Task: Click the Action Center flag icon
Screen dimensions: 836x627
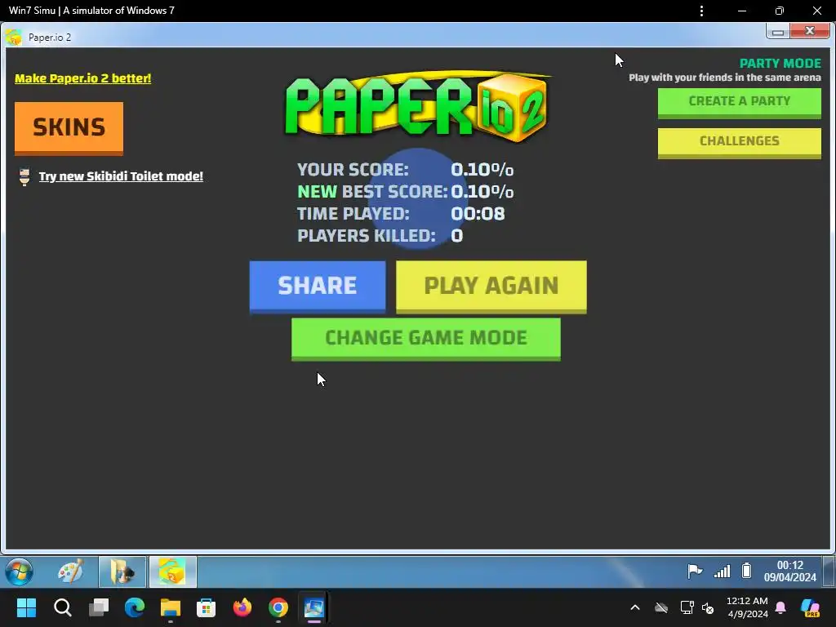Action: pos(695,571)
